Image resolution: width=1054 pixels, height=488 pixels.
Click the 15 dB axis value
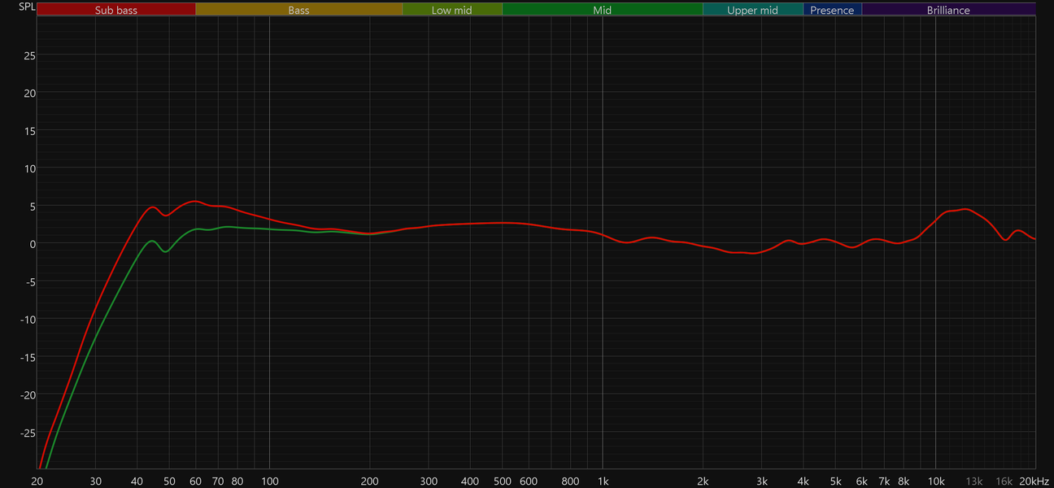(28, 130)
